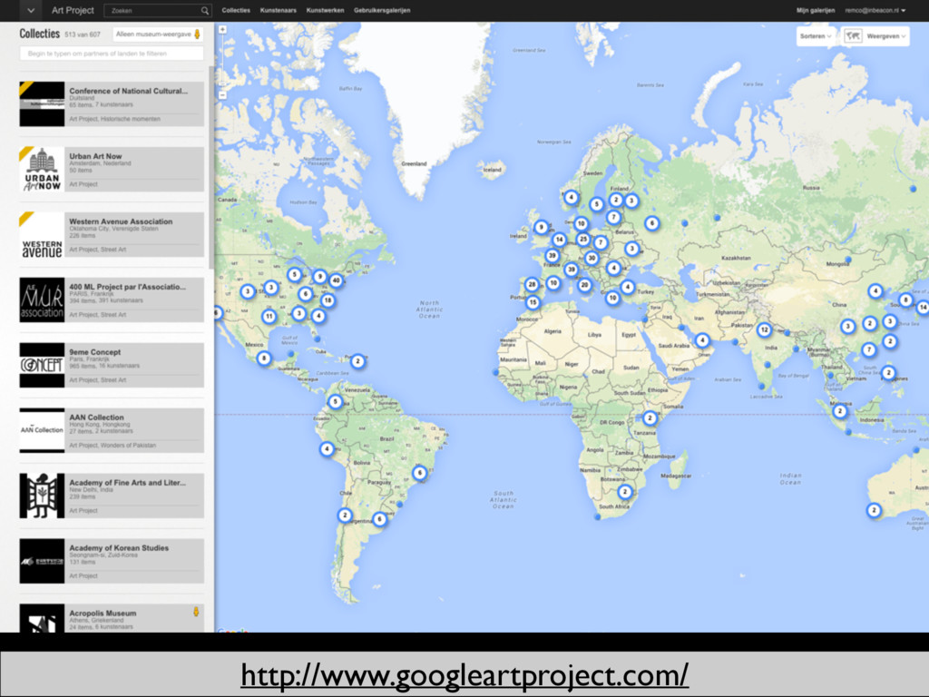The image size is (929, 697).
Task: Click cluster marker 20 over Italy
Action: (585, 285)
